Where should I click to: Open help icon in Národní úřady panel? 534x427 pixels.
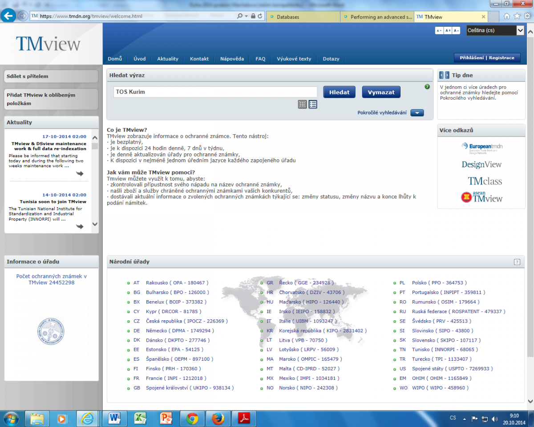tap(517, 262)
